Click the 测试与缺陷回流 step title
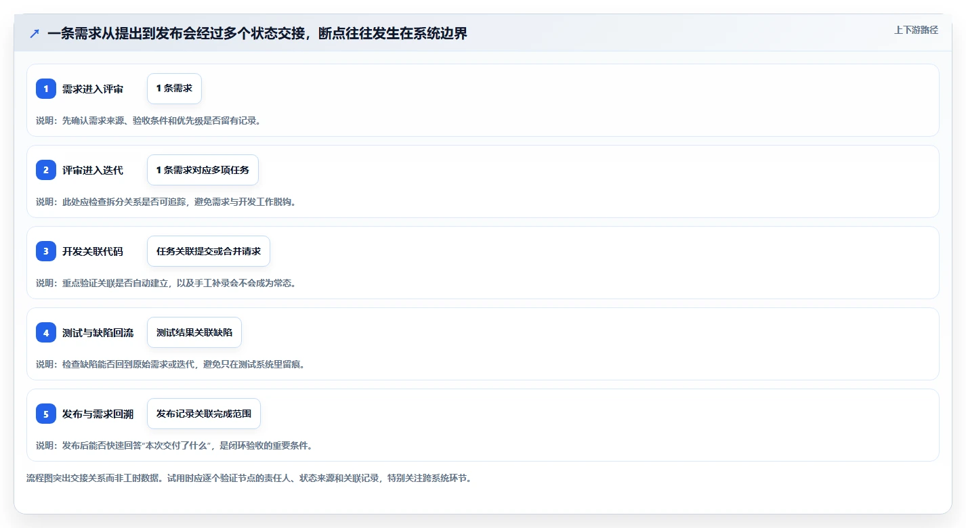 pyautogui.click(x=98, y=332)
